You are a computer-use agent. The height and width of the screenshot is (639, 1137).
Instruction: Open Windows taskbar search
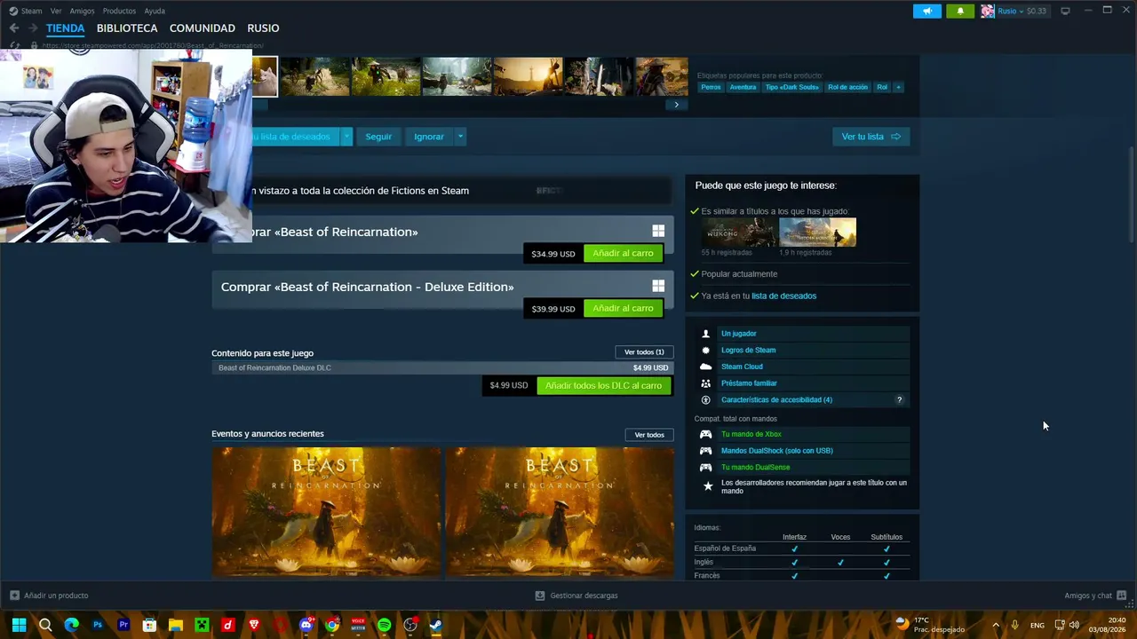45,625
